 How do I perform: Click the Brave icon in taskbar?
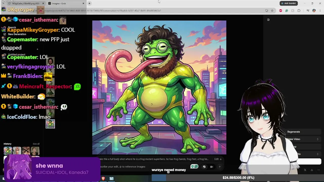(x=103, y=178)
